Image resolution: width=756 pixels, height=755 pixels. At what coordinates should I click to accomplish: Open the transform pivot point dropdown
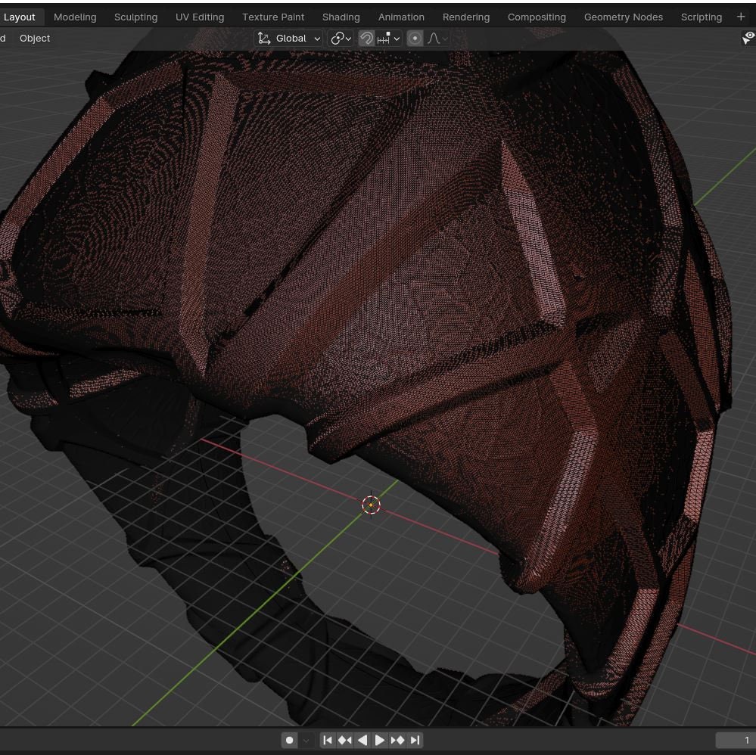pyautogui.click(x=341, y=38)
